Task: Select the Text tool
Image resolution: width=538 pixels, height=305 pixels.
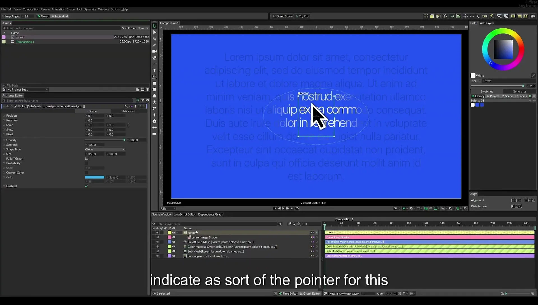Action: [154, 70]
